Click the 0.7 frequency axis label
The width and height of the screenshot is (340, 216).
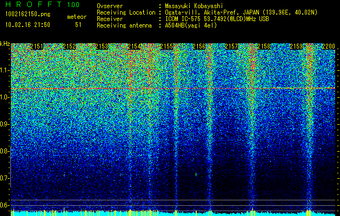(5, 178)
